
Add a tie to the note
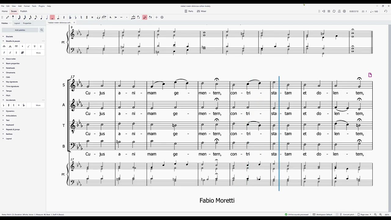pos(98,17)
